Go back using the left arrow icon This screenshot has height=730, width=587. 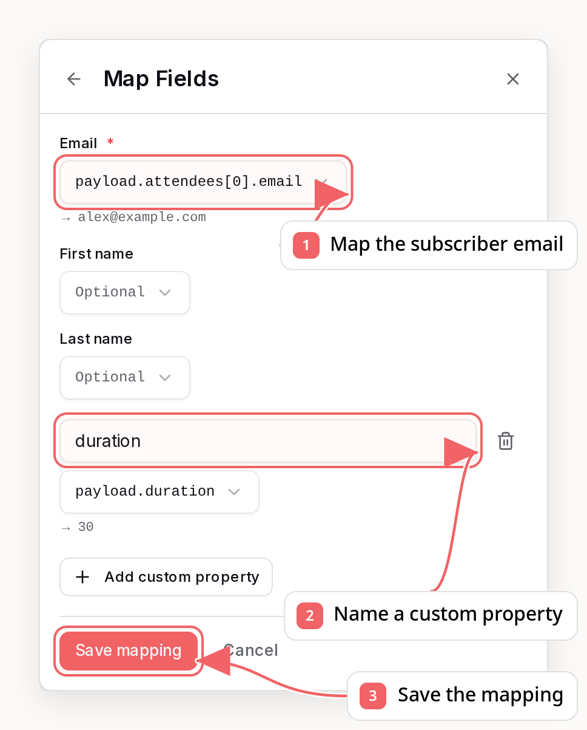74,79
